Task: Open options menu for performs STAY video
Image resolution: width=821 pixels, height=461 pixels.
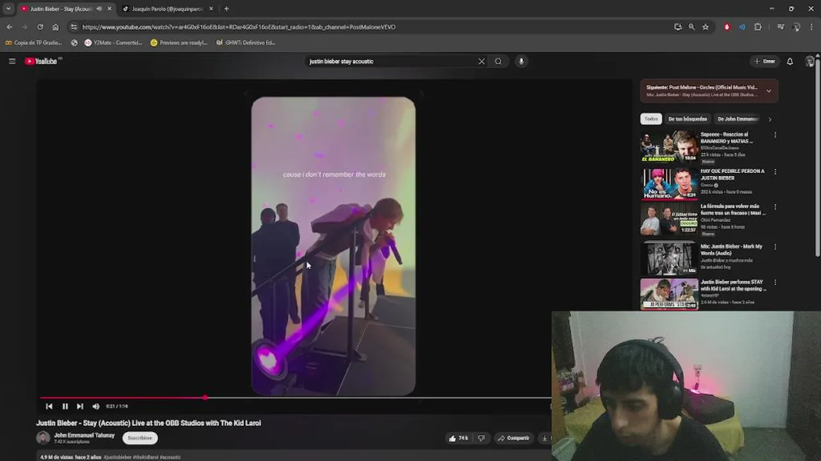Action: pyautogui.click(x=775, y=282)
